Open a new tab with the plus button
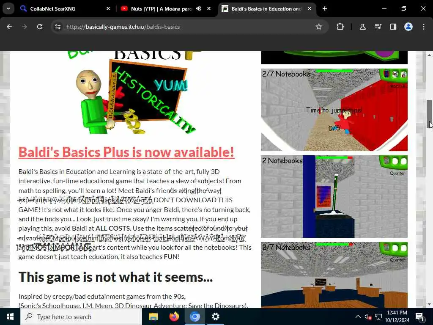 point(325,8)
